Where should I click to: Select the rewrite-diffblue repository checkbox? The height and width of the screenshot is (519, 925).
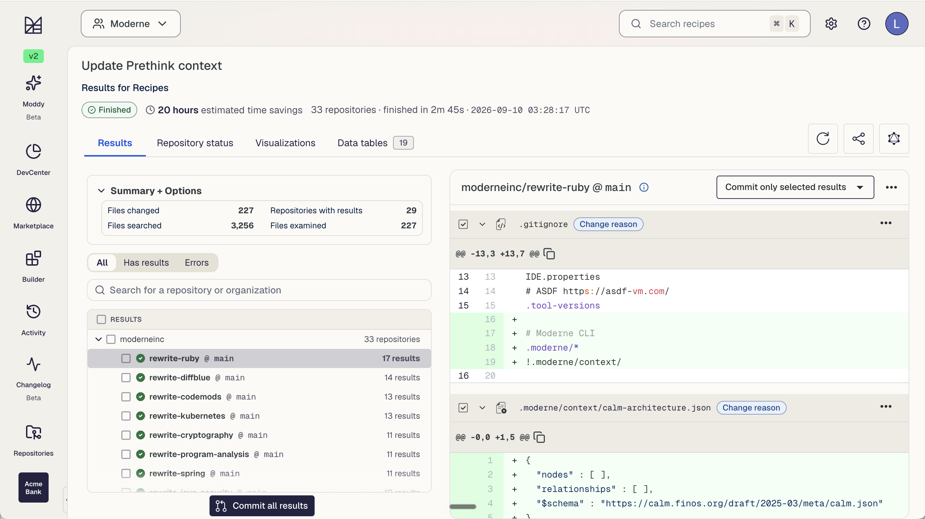click(x=126, y=378)
